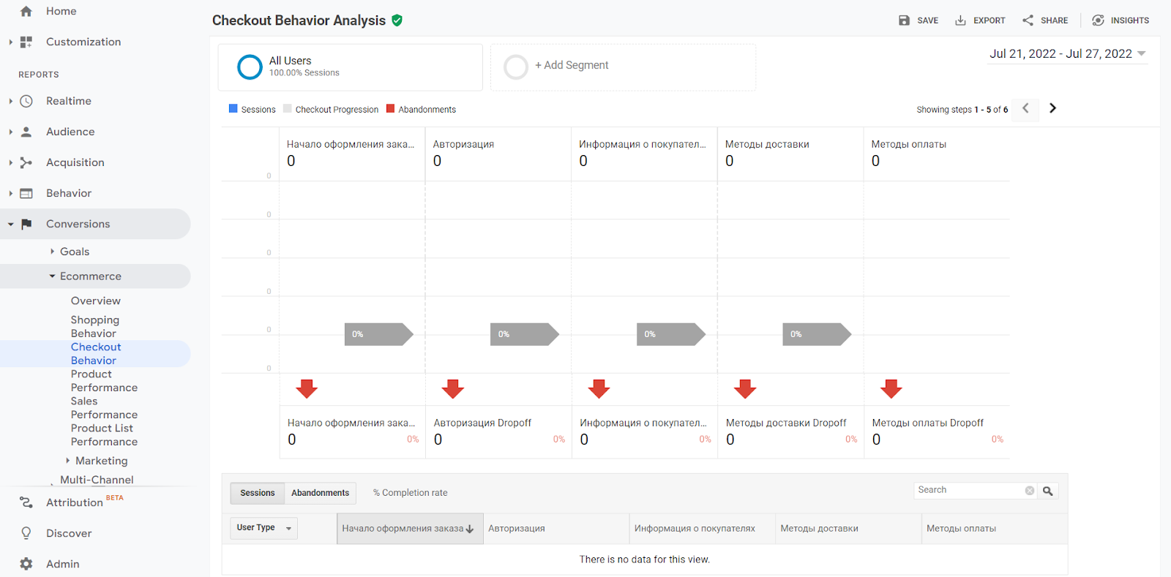Click the search magnifier icon
1171x577 pixels.
1048,491
